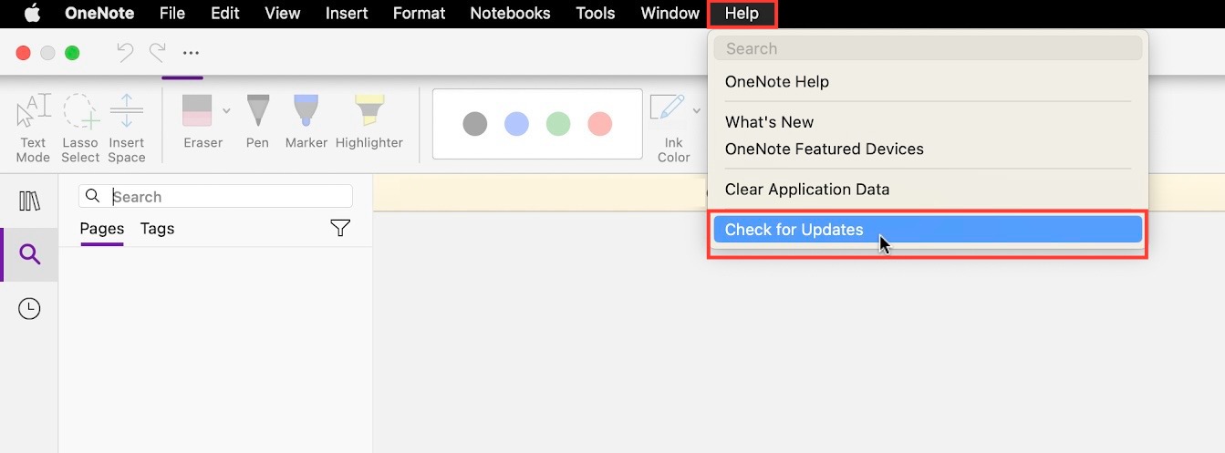
Task: Select the Pen tool
Action: 257,120
